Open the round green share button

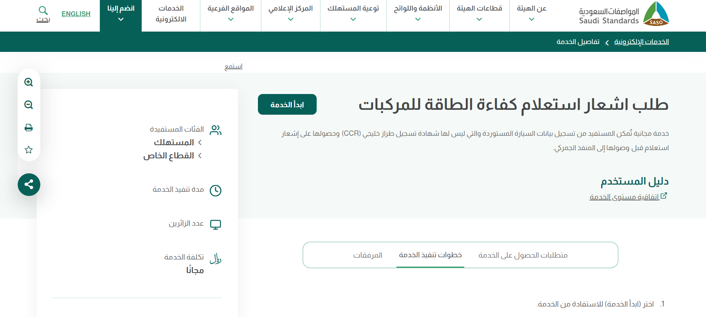(x=29, y=185)
